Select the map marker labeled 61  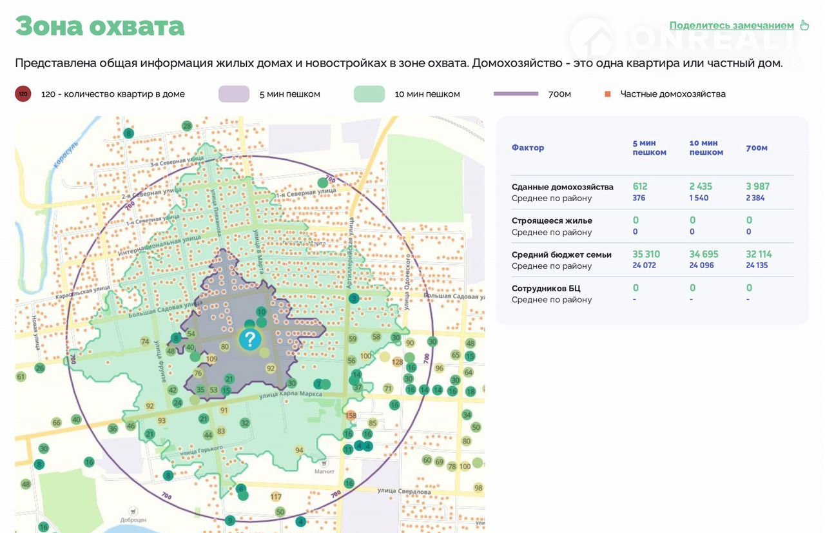point(21,377)
